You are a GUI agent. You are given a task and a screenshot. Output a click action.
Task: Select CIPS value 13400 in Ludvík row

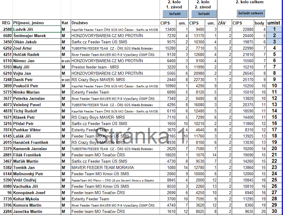point(168,29)
